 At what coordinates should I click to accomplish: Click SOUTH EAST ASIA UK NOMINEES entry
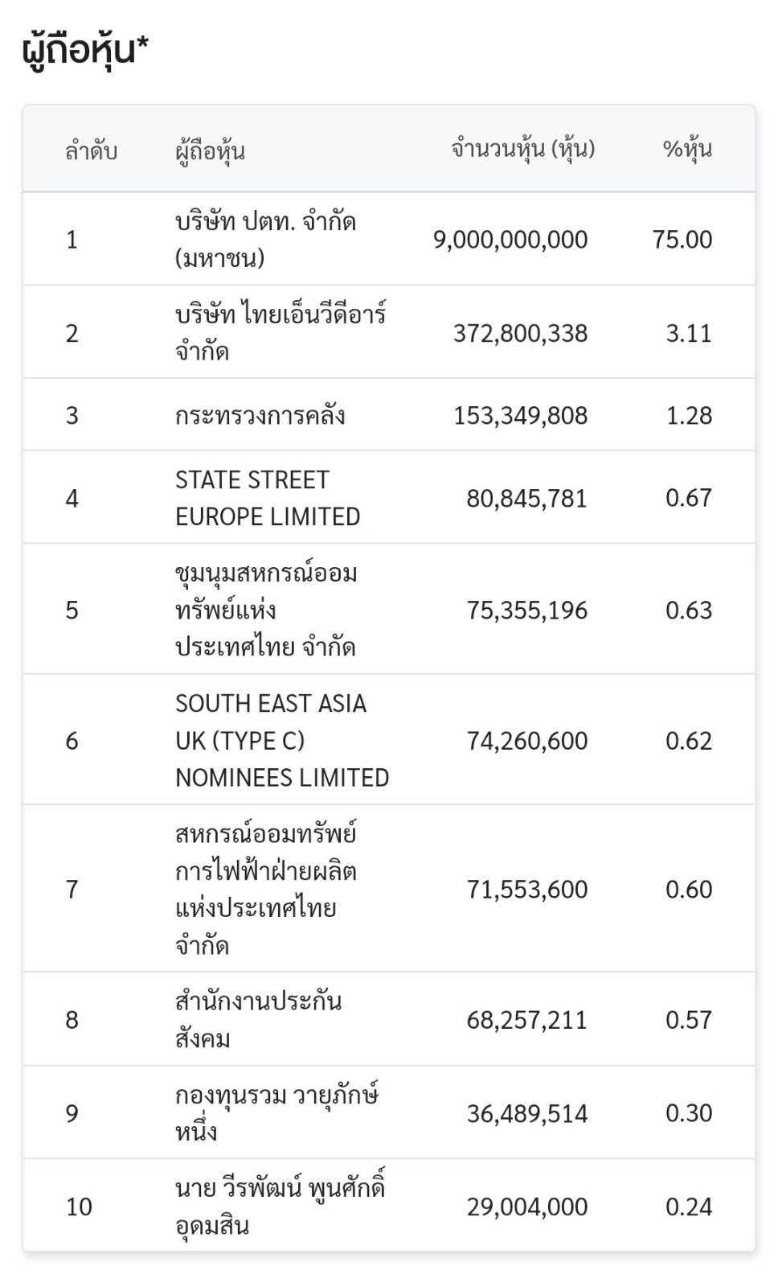point(282,740)
